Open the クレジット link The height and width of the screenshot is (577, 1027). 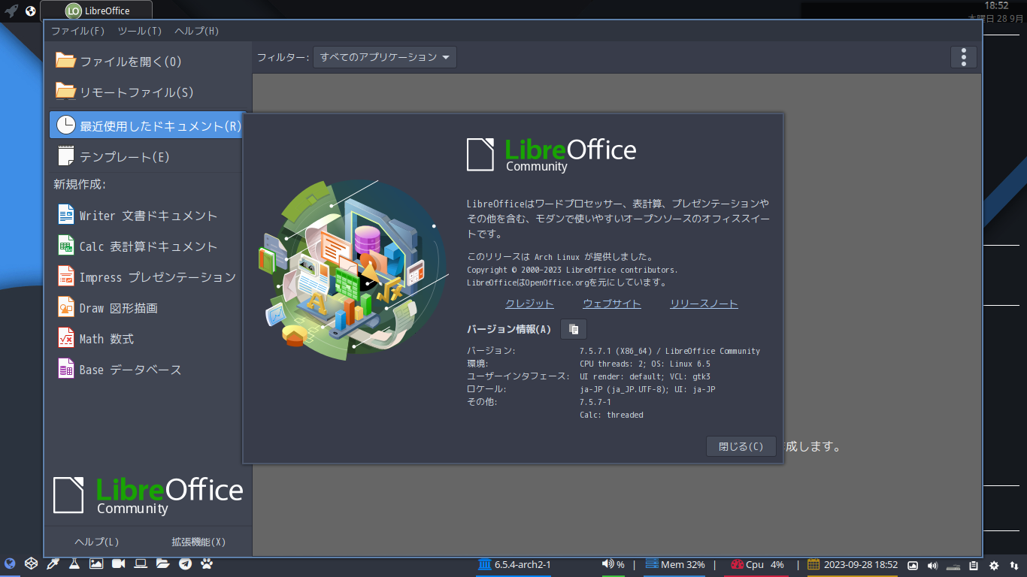529,304
